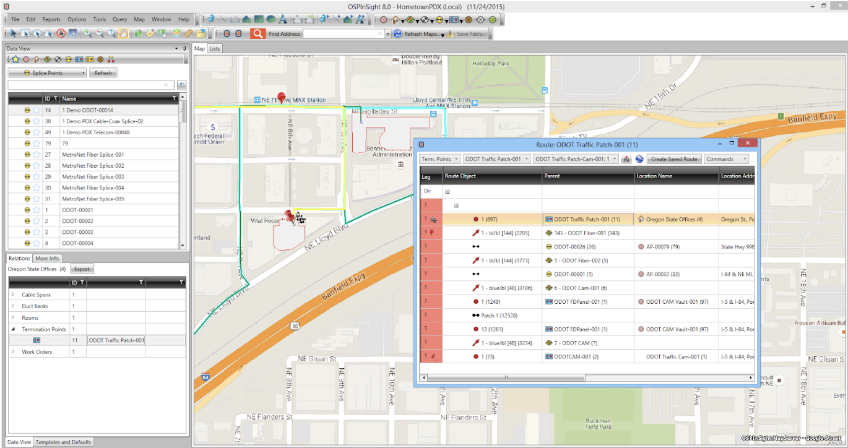This screenshot has width=848, height=448.
Task: Expand the Work Orders relation
Action: point(13,352)
